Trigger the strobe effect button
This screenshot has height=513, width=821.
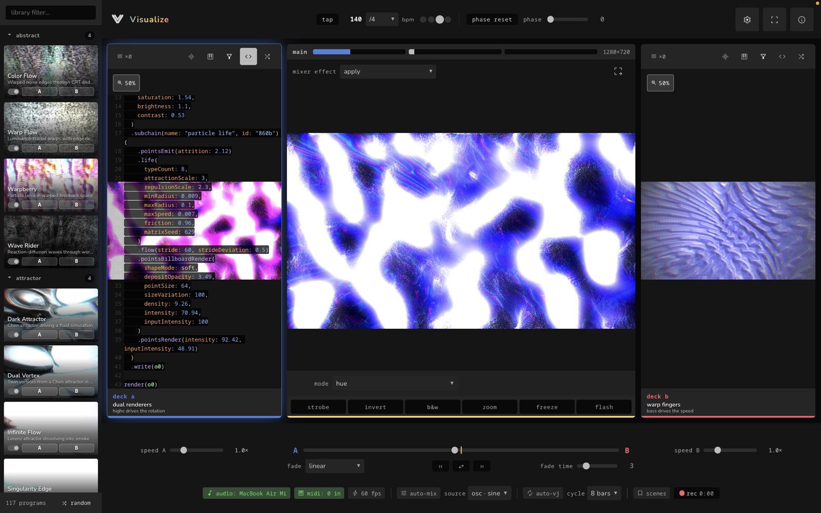pos(318,407)
